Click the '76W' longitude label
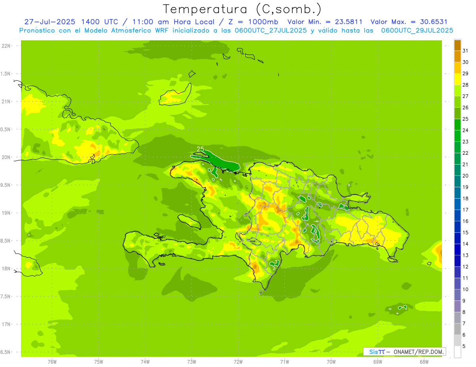This screenshot has width=476, height=367. [x=52, y=362]
